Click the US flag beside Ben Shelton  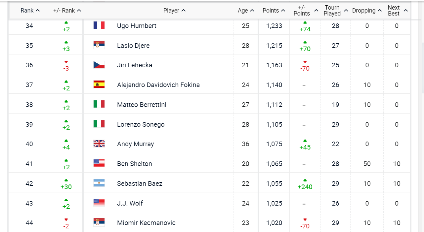tap(99, 163)
